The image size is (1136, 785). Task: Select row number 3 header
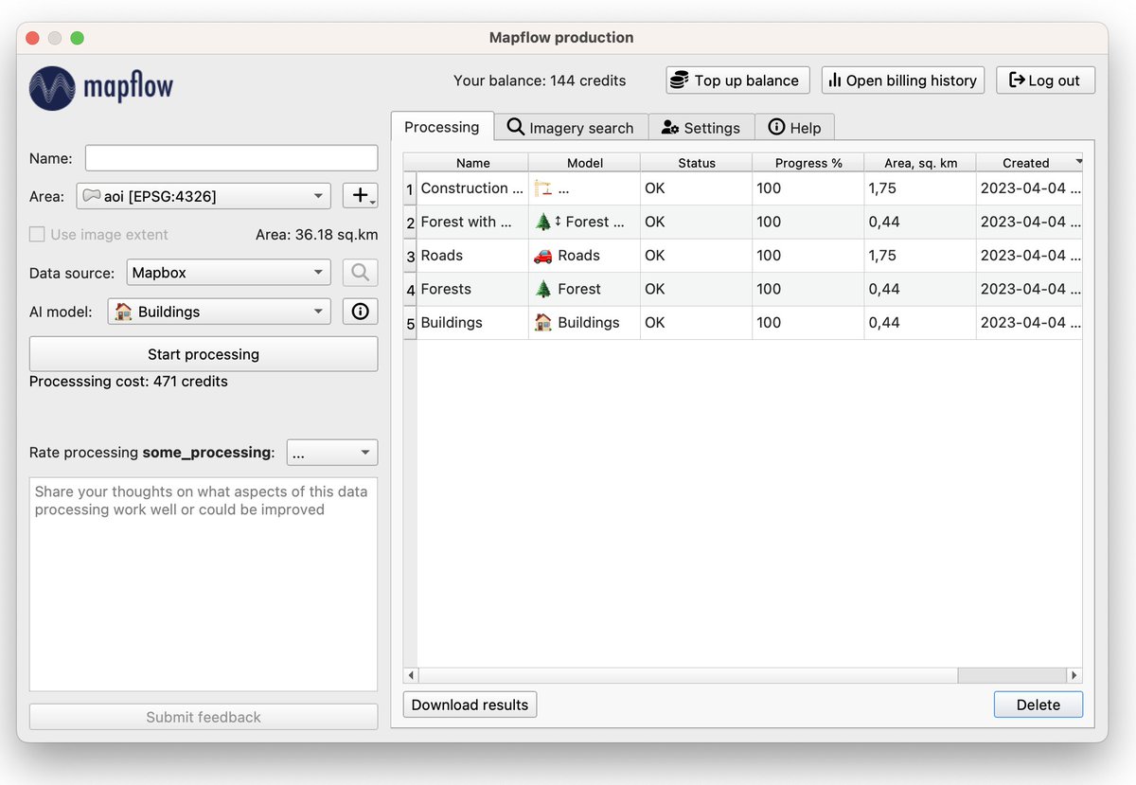pos(411,256)
